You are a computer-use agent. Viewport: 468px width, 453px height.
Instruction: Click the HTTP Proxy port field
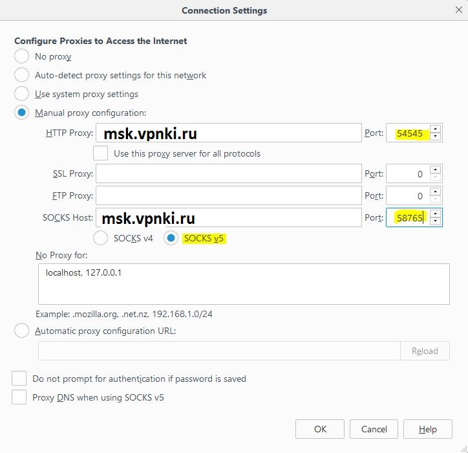pyautogui.click(x=408, y=133)
